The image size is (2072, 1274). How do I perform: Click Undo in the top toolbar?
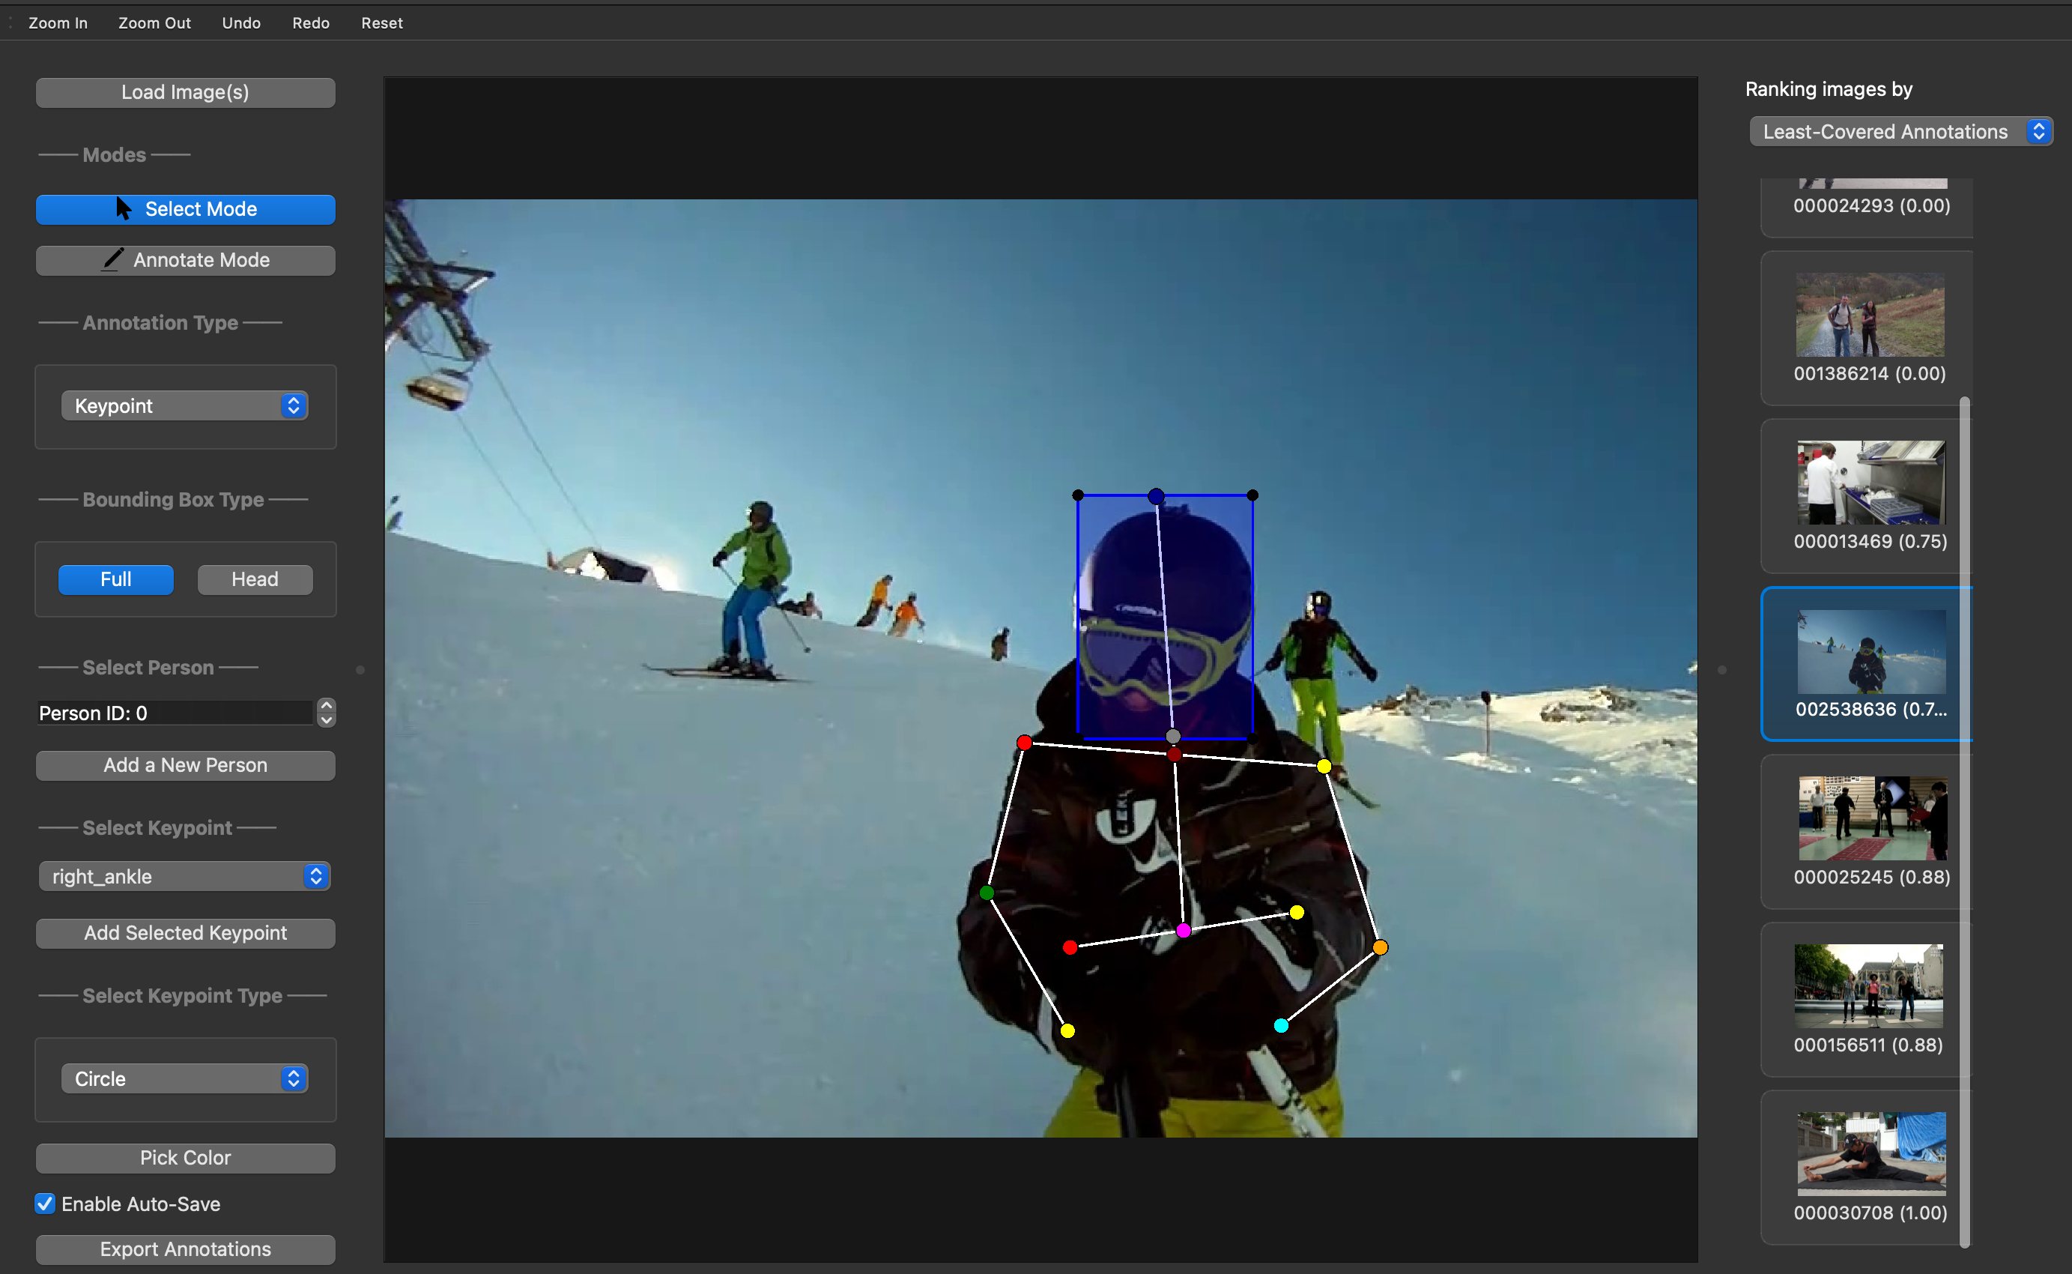[241, 22]
